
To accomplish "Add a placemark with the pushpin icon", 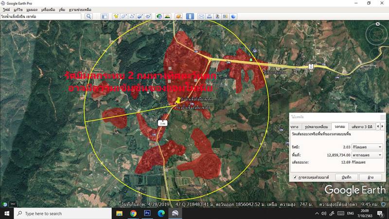I will pos(116,16).
